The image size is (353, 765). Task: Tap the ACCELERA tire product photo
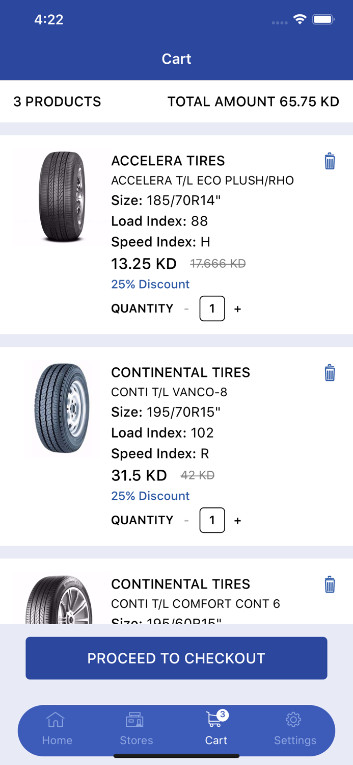tap(61, 196)
